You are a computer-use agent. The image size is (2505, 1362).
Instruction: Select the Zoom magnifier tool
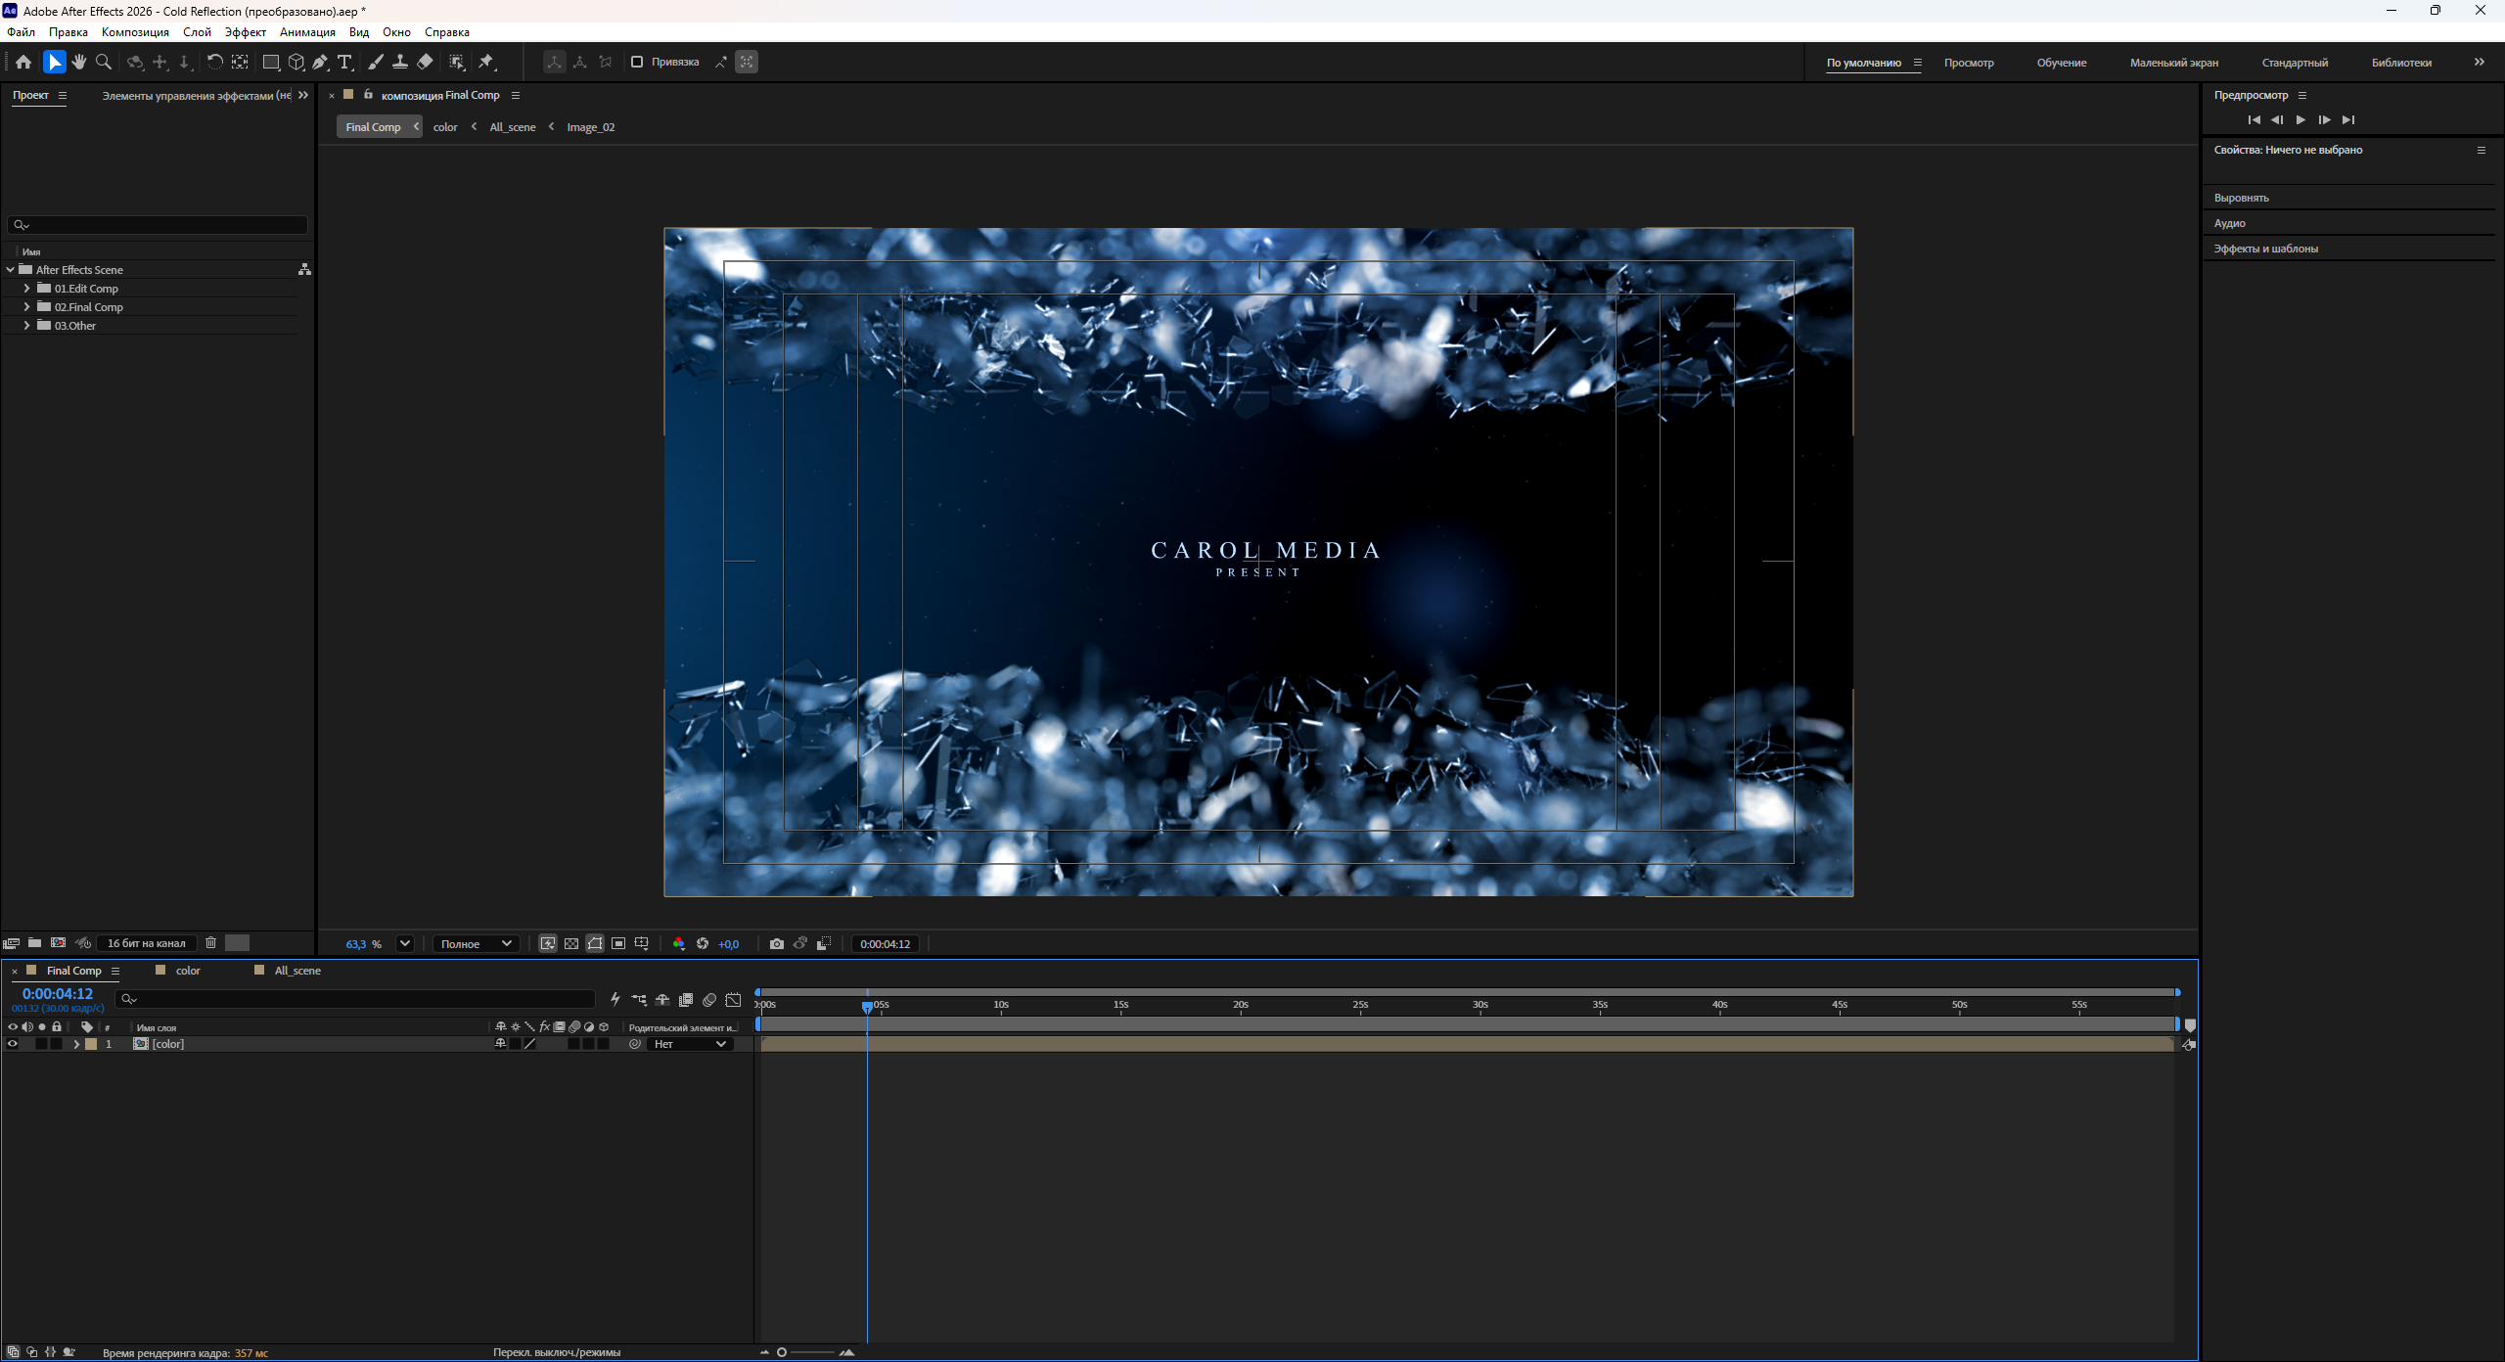tap(104, 62)
